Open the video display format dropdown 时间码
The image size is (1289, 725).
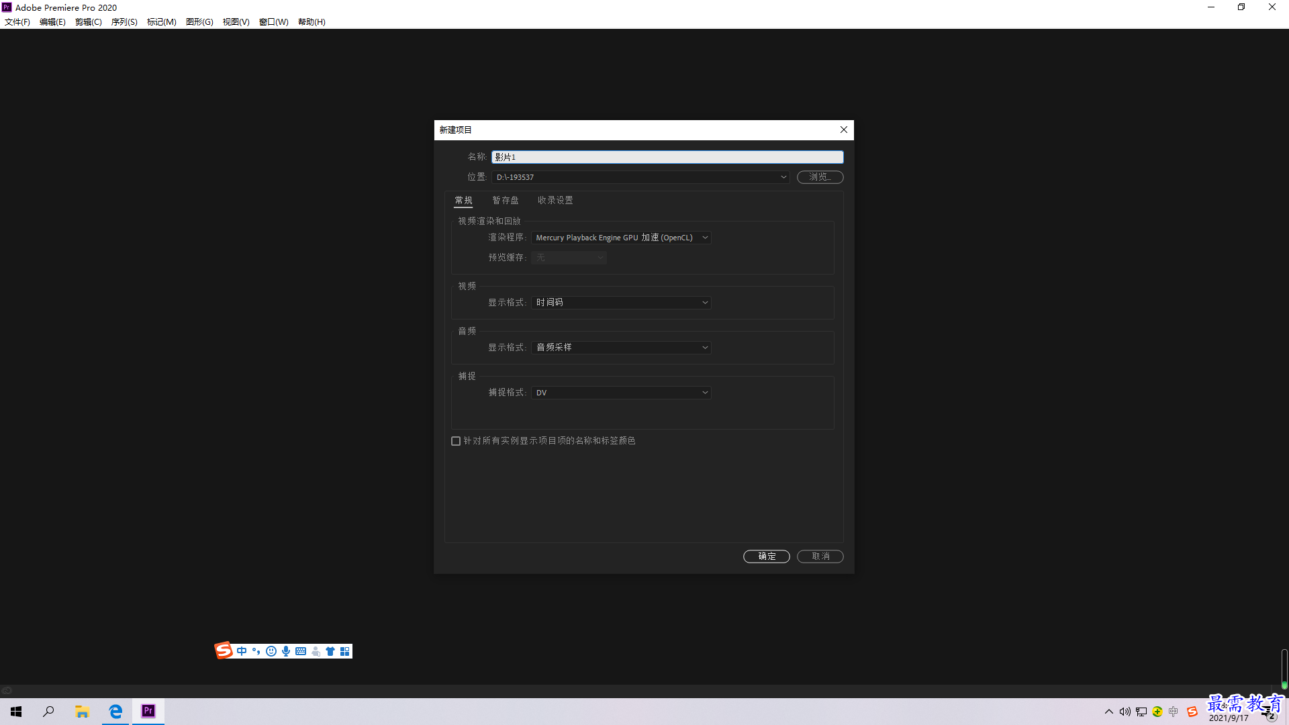pos(621,303)
